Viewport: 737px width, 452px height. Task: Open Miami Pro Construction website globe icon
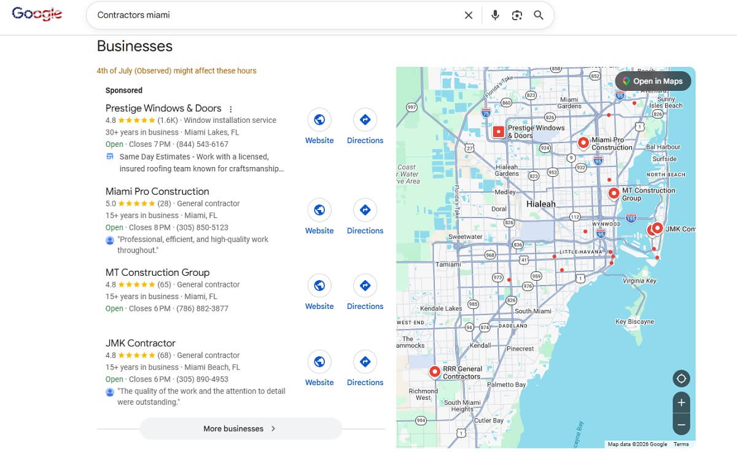pyautogui.click(x=319, y=210)
